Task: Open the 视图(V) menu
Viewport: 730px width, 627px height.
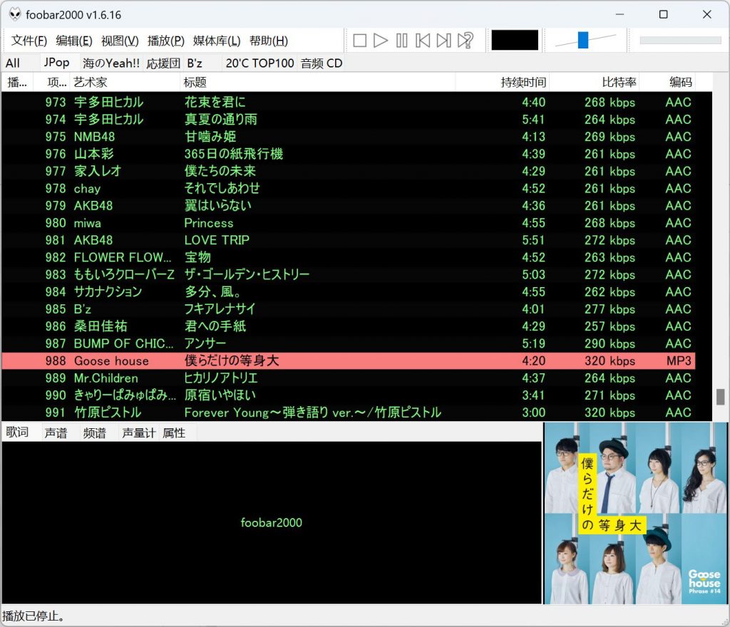Action: pyautogui.click(x=120, y=41)
